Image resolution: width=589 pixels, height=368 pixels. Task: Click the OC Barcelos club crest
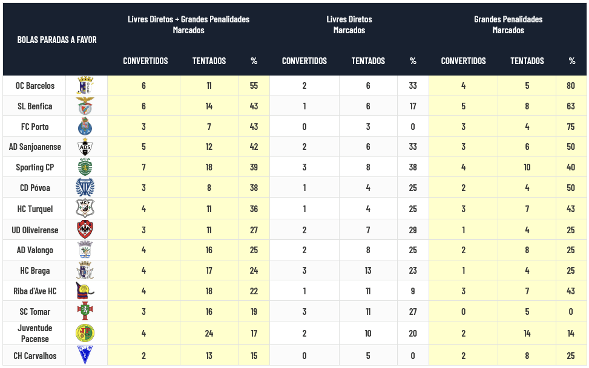coord(85,86)
